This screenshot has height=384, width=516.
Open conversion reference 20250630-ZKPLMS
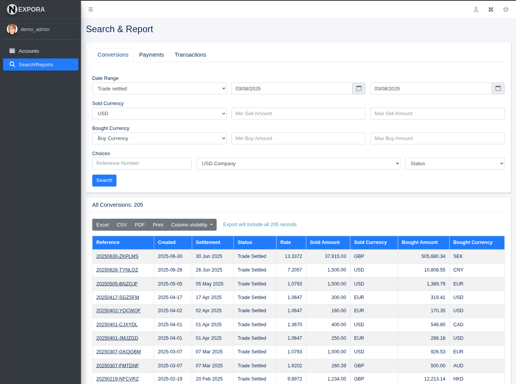[x=117, y=256]
